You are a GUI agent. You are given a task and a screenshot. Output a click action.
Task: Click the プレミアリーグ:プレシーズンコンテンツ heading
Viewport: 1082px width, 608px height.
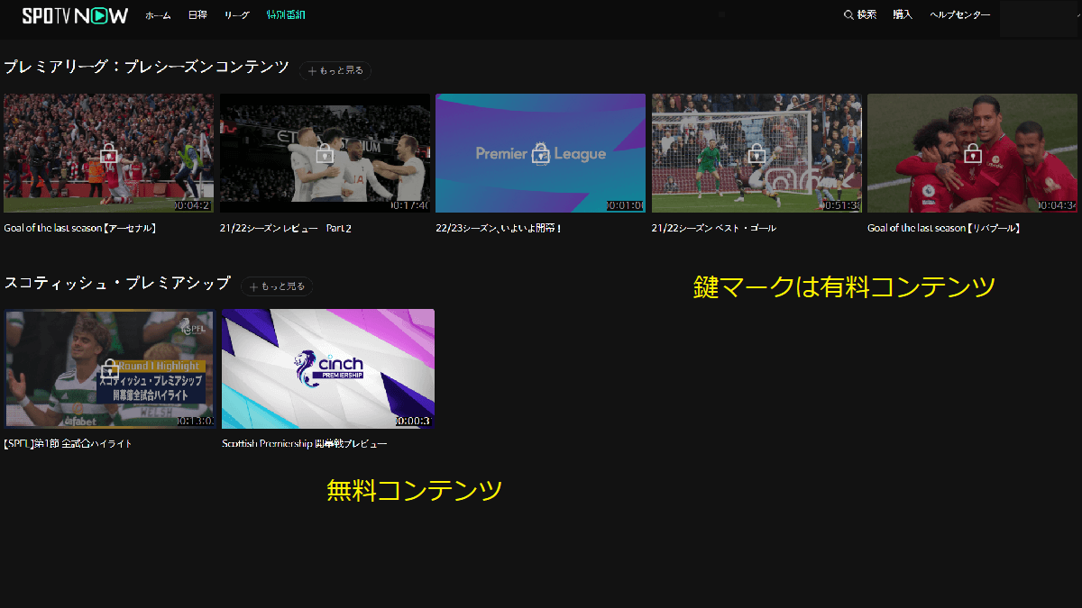pyautogui.click(x=146, y=68)
